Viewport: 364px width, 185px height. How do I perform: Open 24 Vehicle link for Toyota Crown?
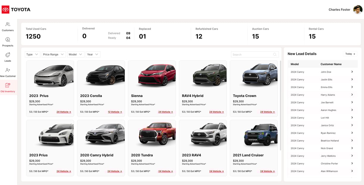(x=267, y=112)
